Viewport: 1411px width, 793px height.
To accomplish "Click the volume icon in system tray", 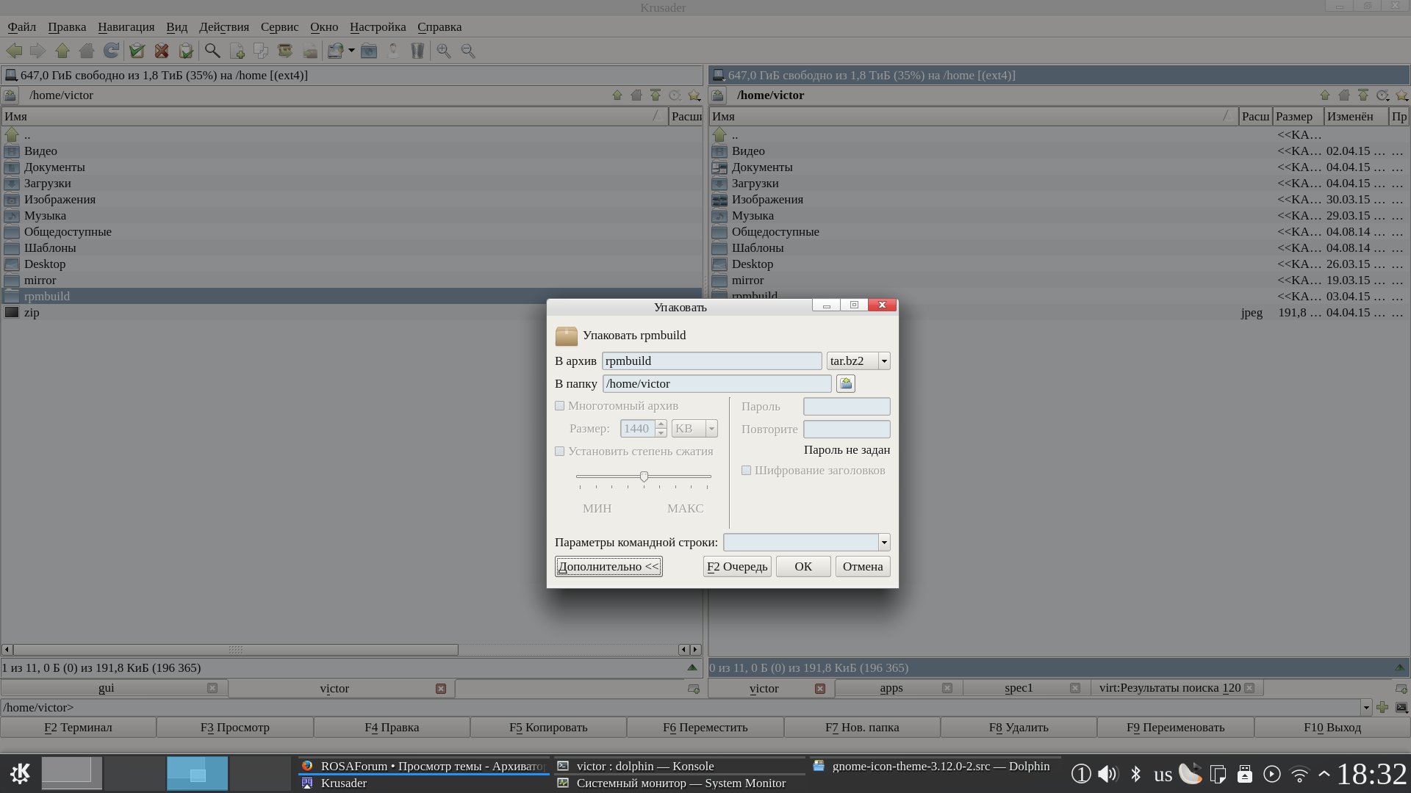I will [1107, 774].
